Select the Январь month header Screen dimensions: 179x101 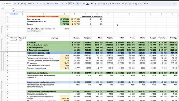75,39
